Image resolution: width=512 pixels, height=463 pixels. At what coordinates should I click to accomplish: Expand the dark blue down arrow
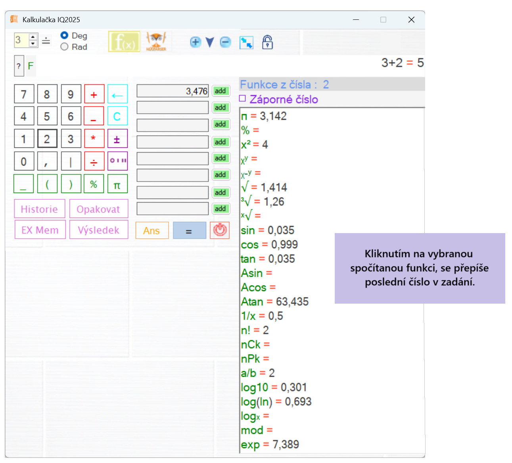(x=210, y=42)
